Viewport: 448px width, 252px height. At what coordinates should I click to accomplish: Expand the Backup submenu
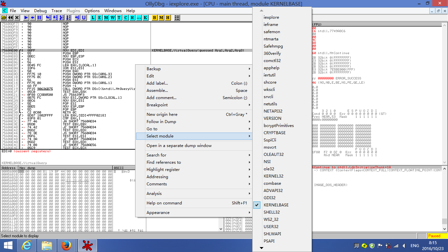tap(194, 69)
